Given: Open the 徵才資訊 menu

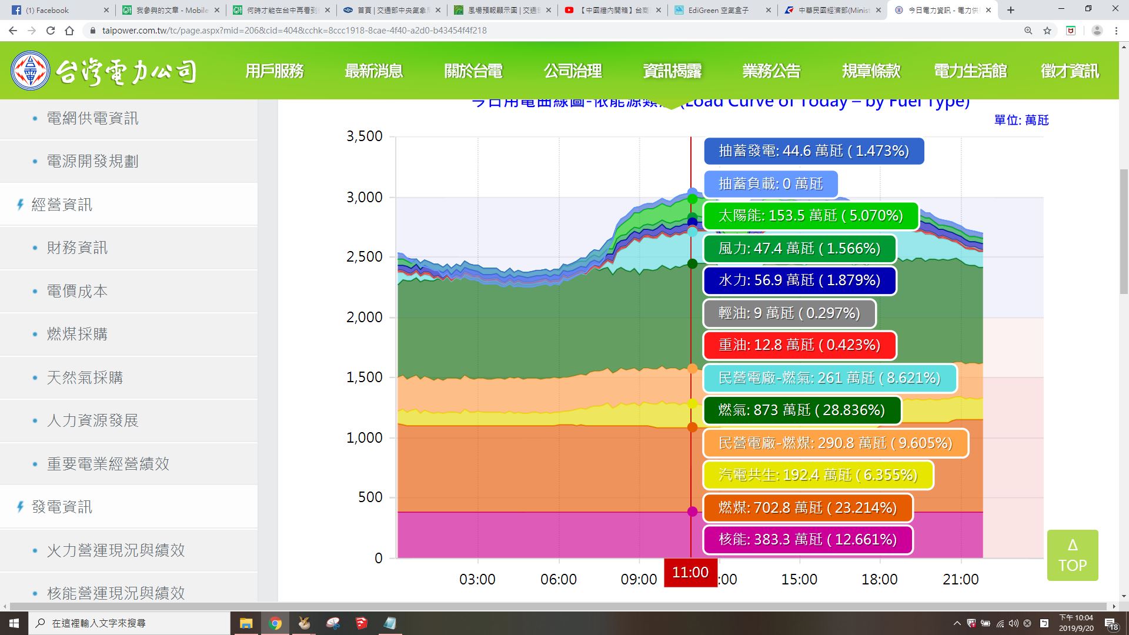Looking at the screenshot, I should (1070, 71).
